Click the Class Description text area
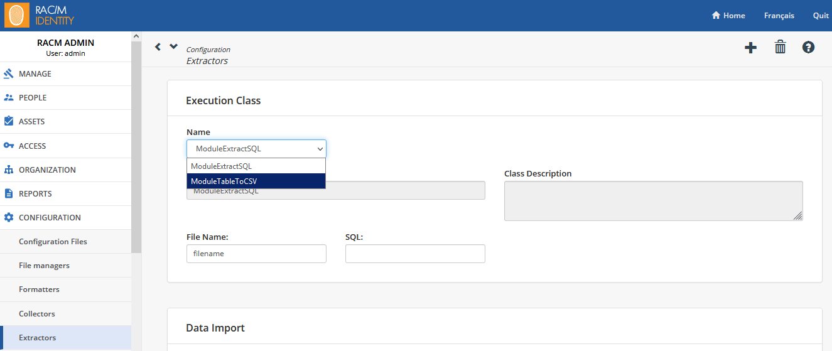Viewport: 832px width, 351px height. [653, 201]
